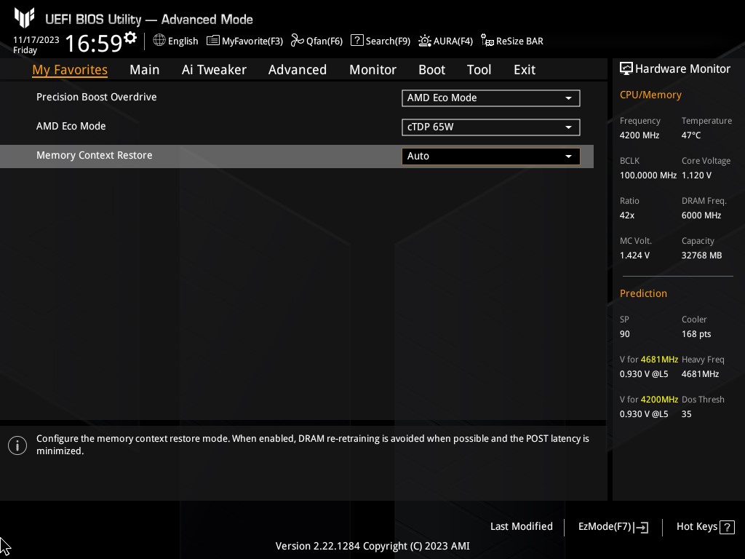
Task: Switch to My Favorites tab
Action: [70, 70]
